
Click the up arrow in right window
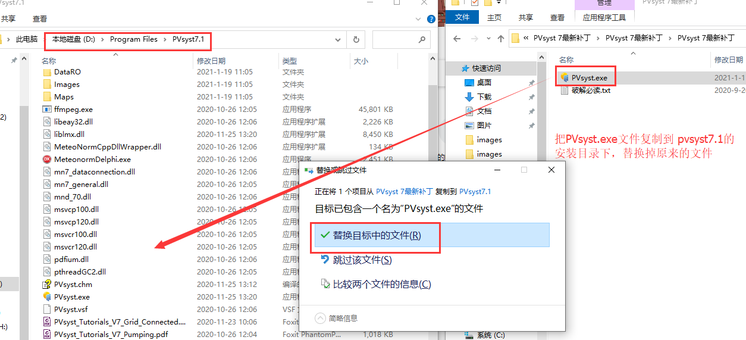coord(500,39)
